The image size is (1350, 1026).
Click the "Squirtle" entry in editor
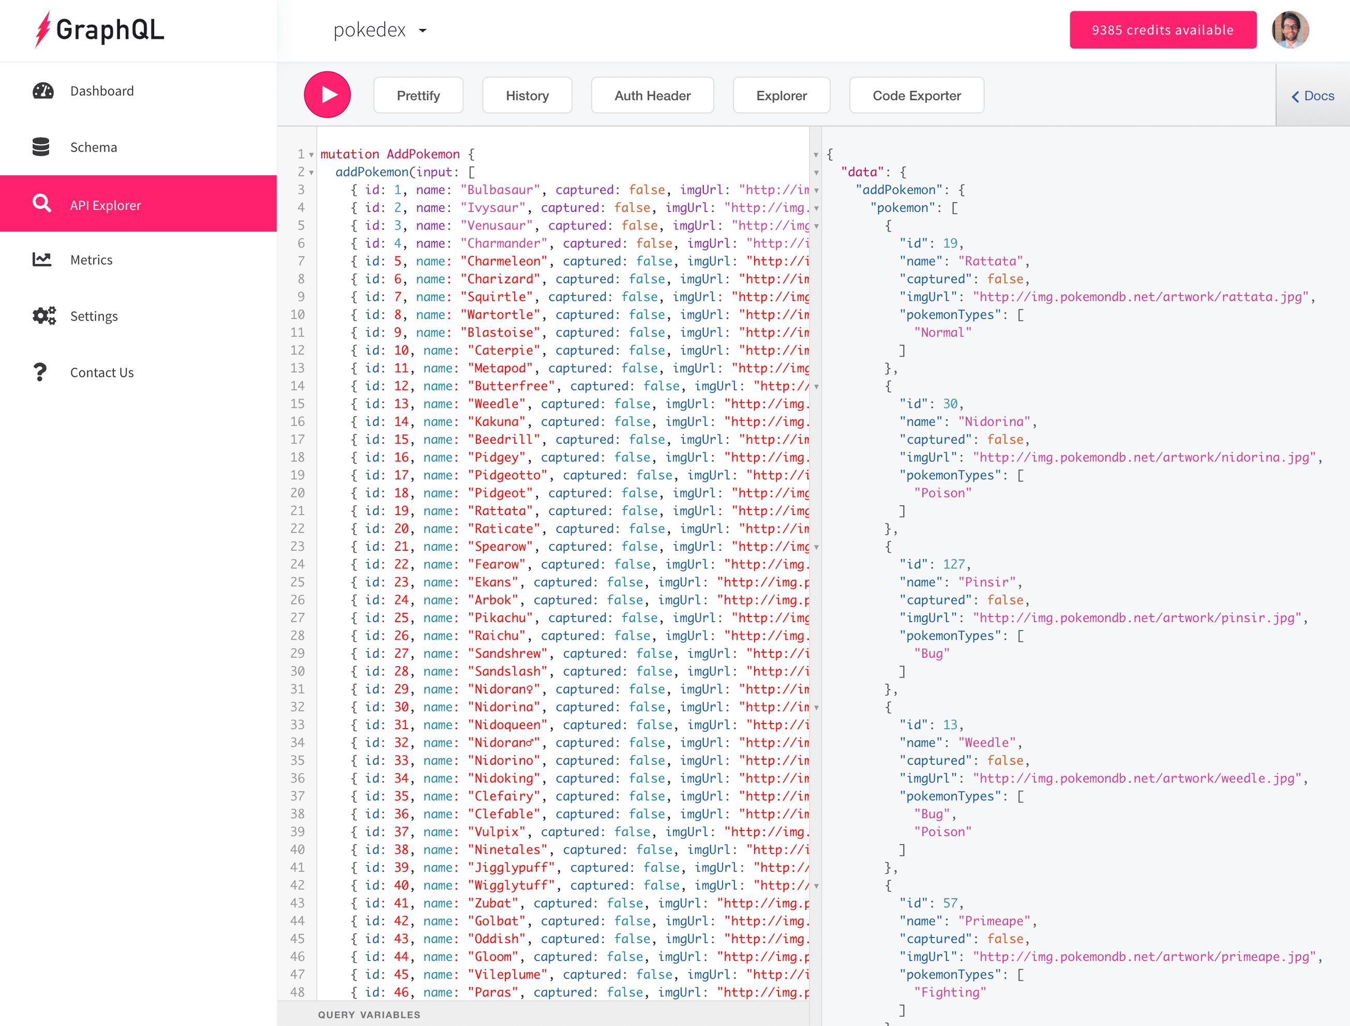coord(580,297)
